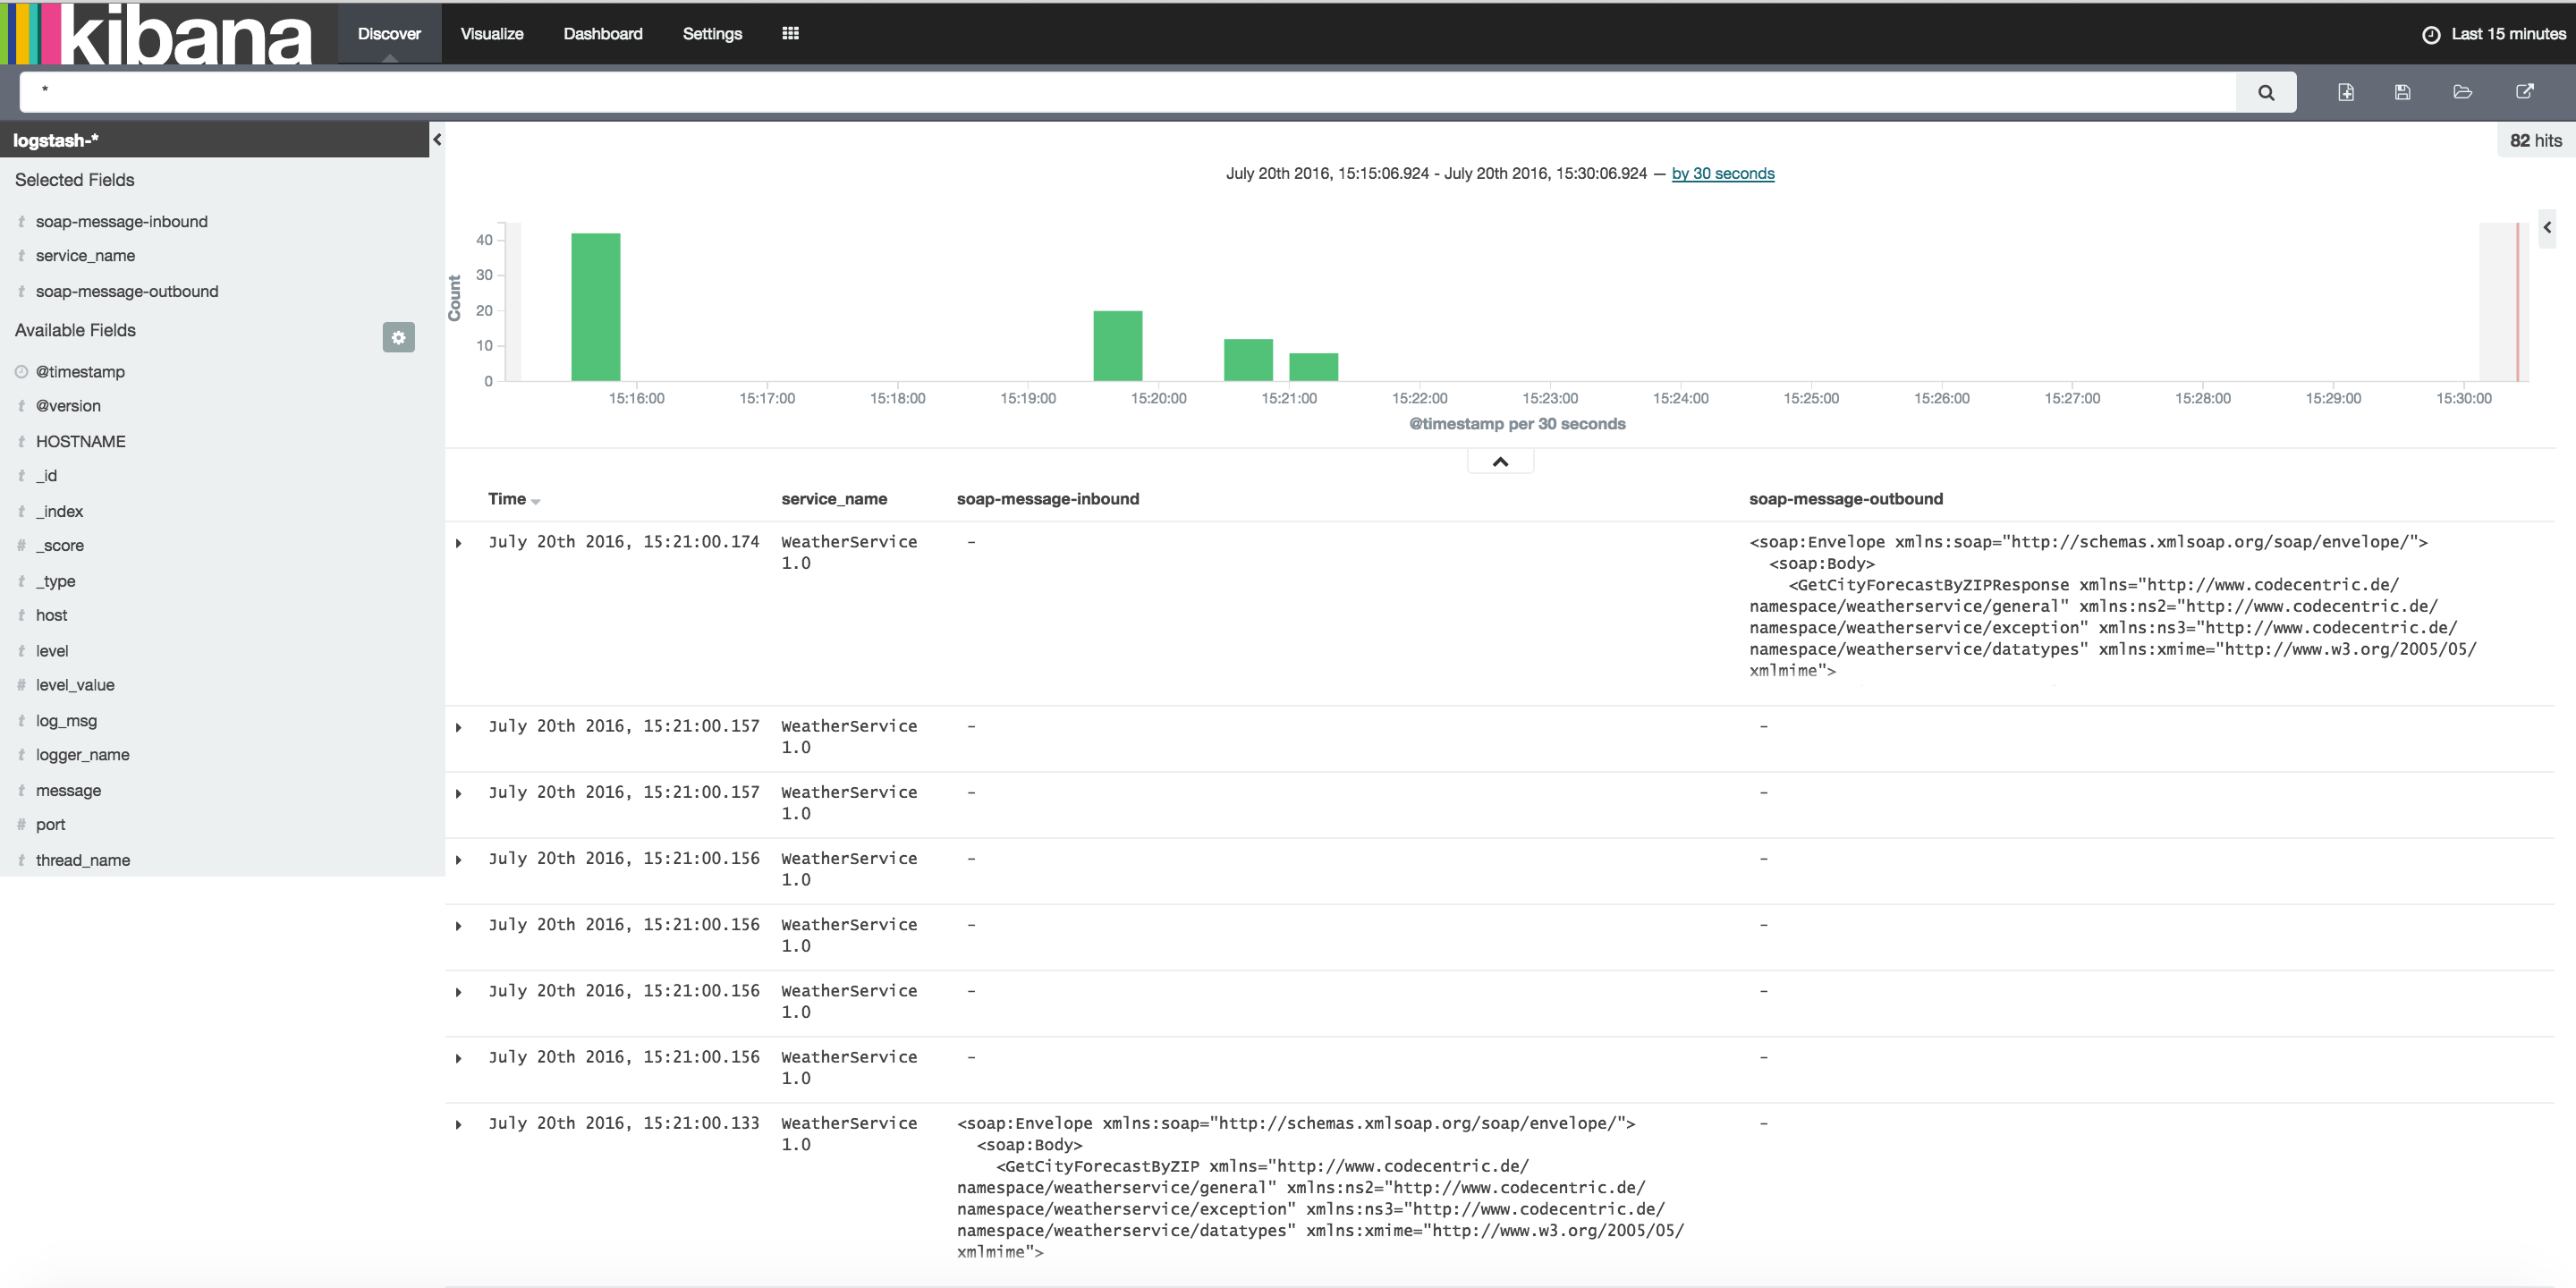Open the Last 15 minutes time picker
Viewport: 2576px width, 1288px height.
[2507, 34]
